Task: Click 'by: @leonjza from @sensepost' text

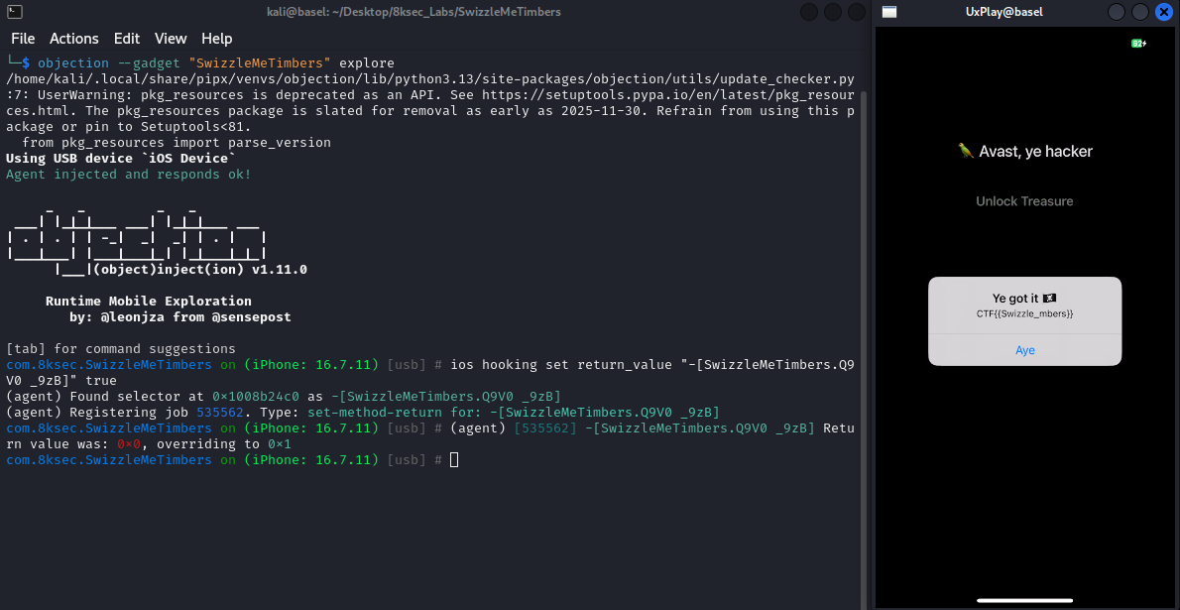Action: click(x=180, y=317)
